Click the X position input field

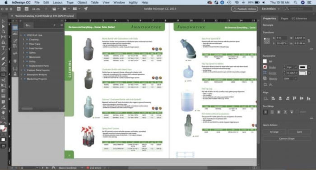[x=282, y=38]
